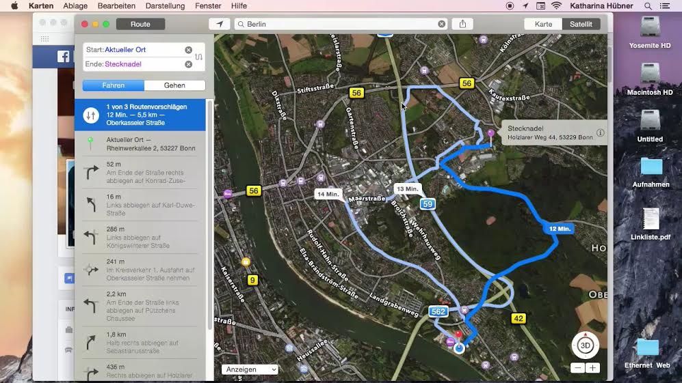Select the 436 m Holzlarer step
The image size is (682, 383).
(140, 371)
